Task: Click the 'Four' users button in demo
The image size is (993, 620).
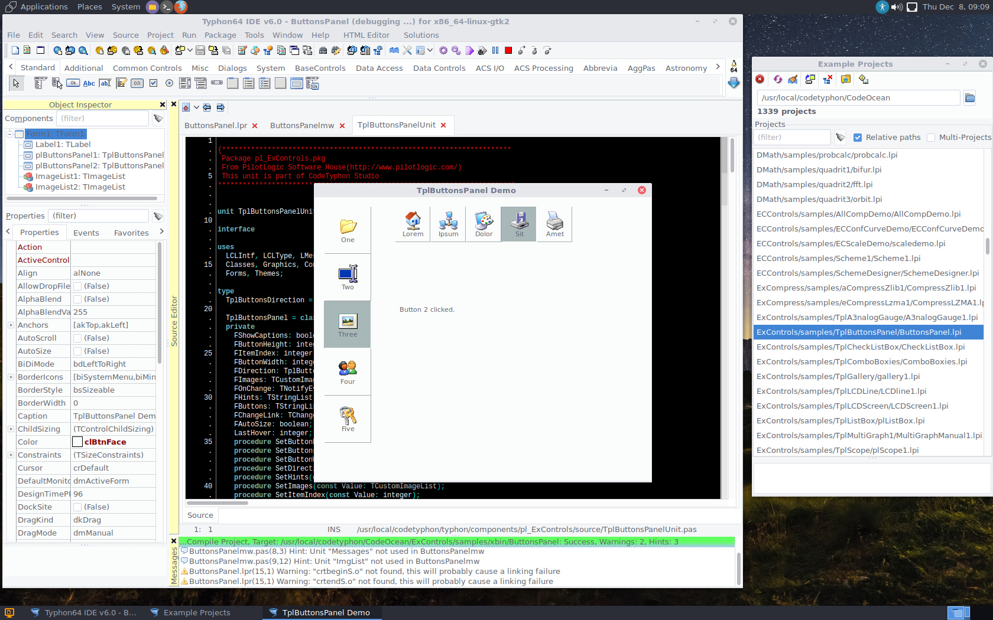Action: [x=348, y=371]
